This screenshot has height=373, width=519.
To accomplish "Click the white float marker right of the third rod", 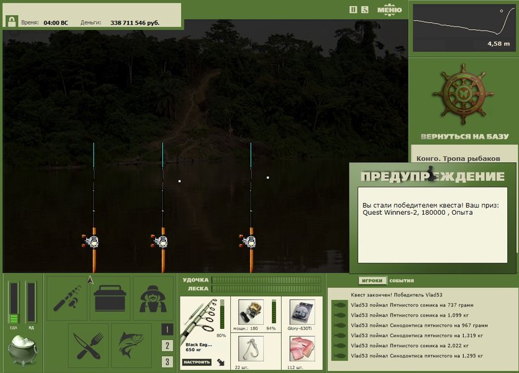I will (x=268, y=178).
